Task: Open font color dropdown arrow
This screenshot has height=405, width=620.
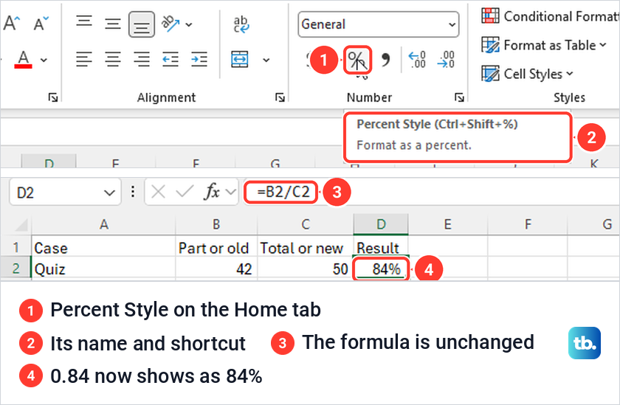Action: pyautogui.click(x=44, y=60)
